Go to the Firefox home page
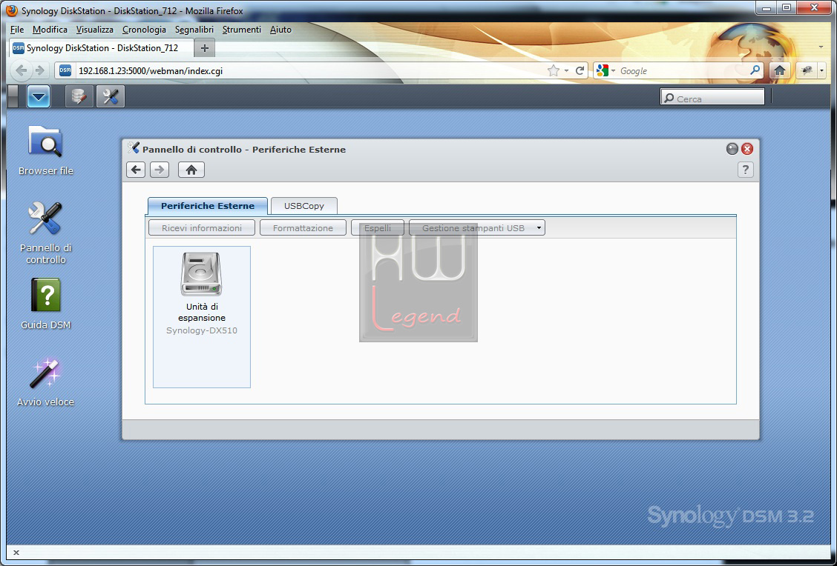The height and width of the screenshot is (566, 837). click(x=779, y=70)
